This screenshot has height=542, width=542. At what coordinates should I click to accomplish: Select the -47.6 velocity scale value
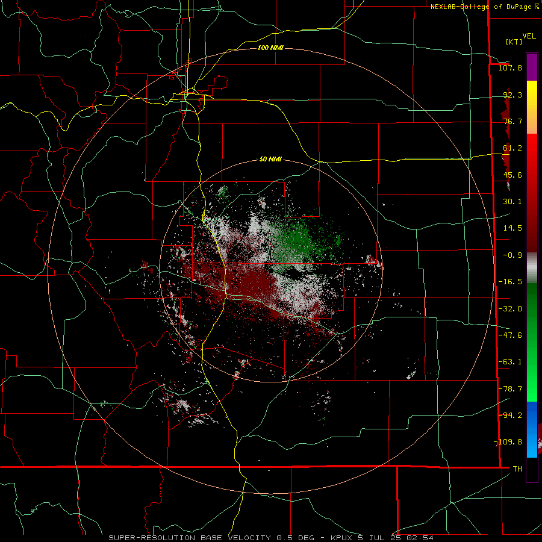pyautogui.click(x=510, y=335)
